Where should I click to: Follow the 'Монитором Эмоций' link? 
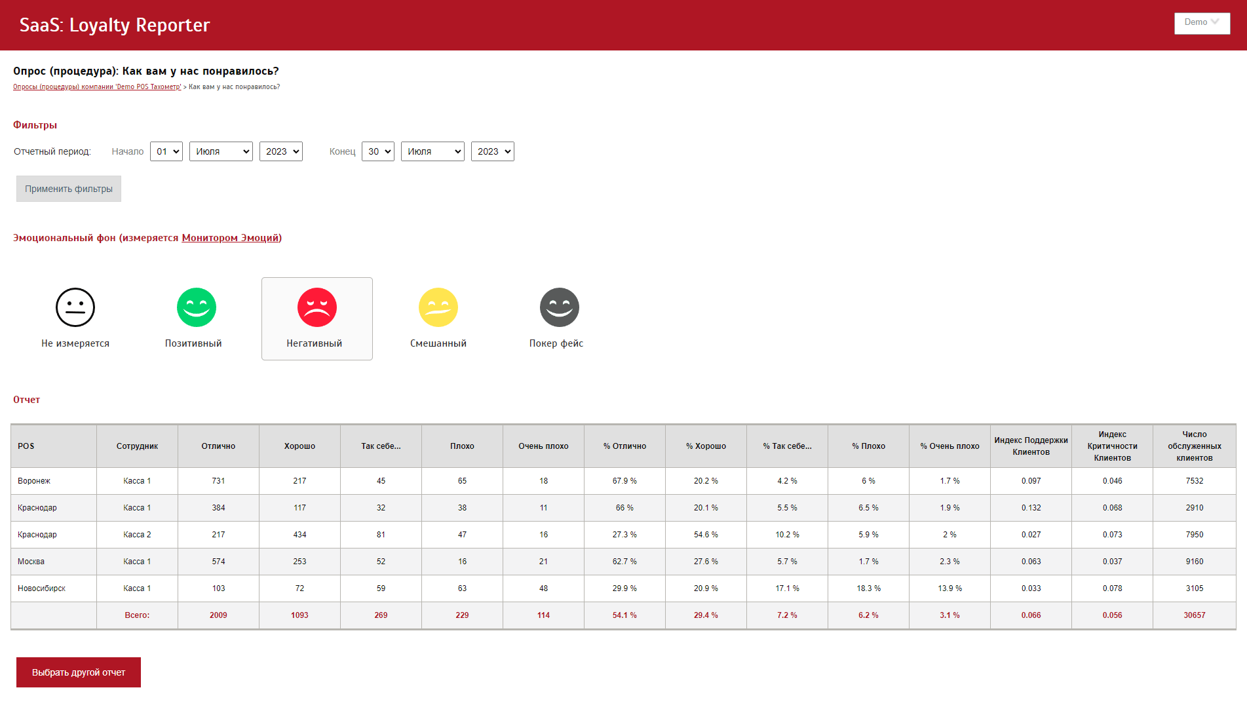coord(231,238)
